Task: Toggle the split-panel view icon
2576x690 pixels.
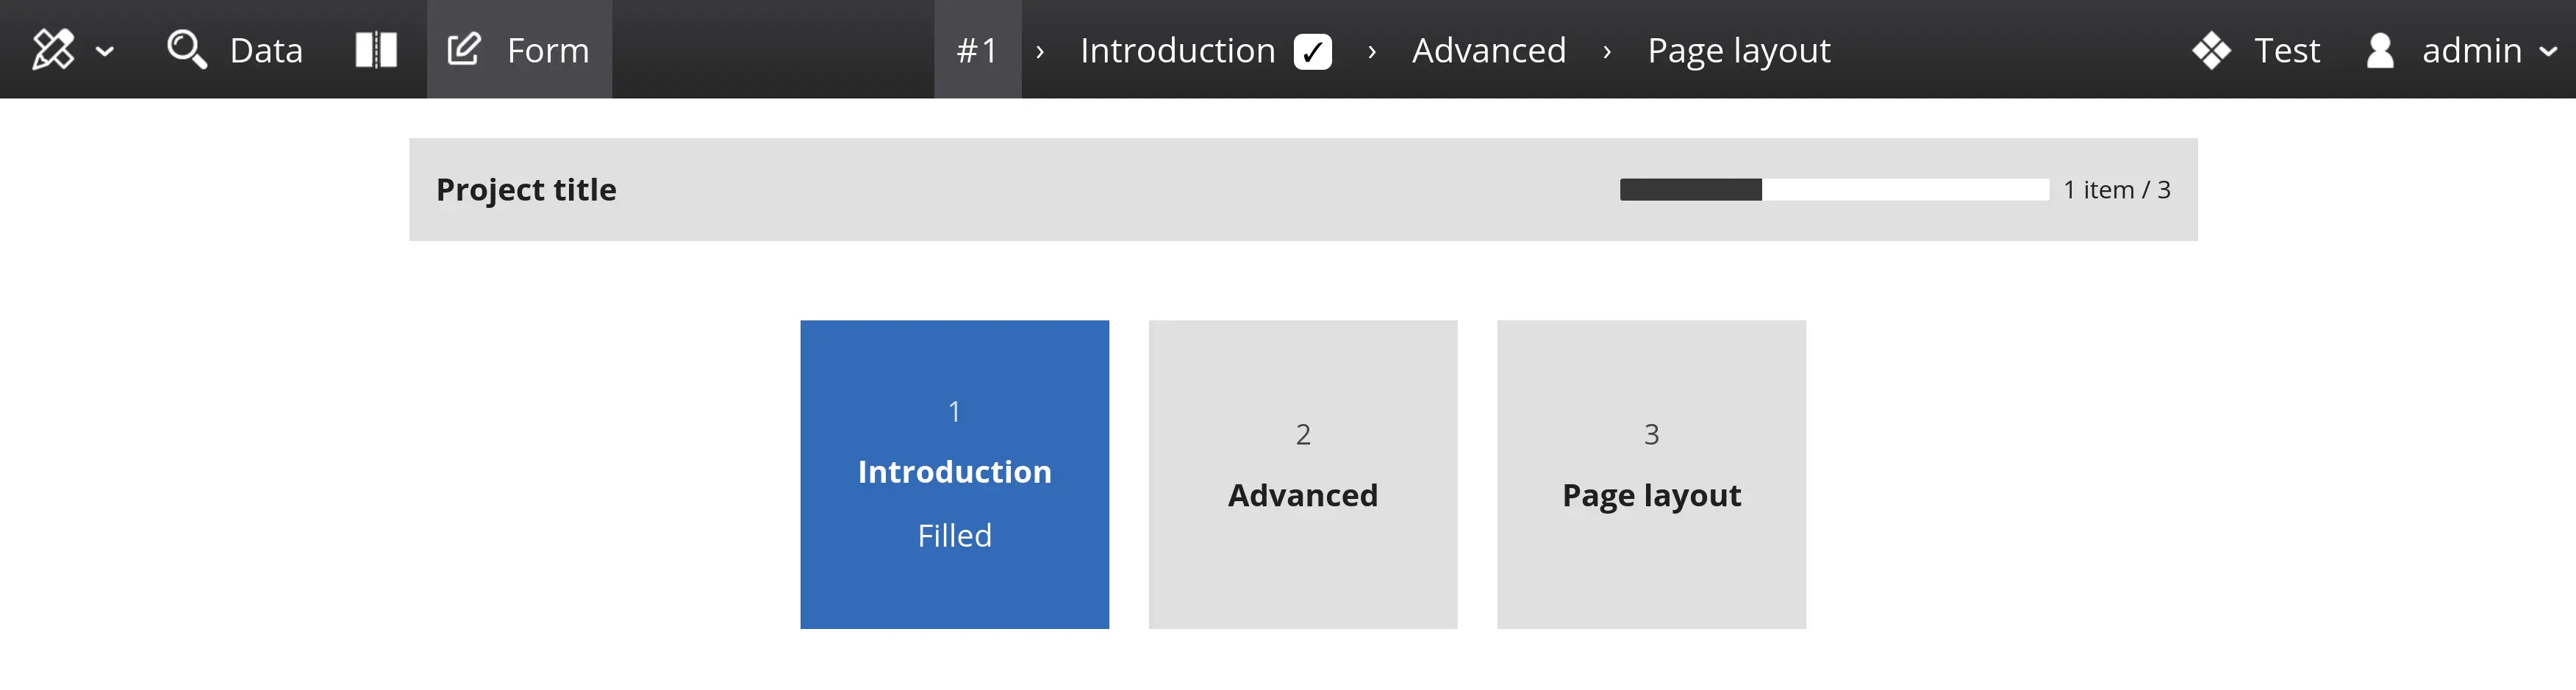Action: click(376, 49)
